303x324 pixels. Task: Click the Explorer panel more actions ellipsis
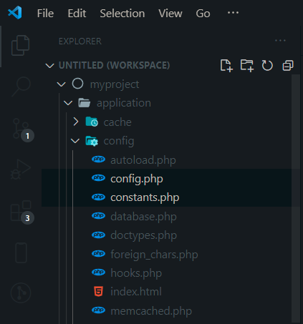click(x=280, y=41)
